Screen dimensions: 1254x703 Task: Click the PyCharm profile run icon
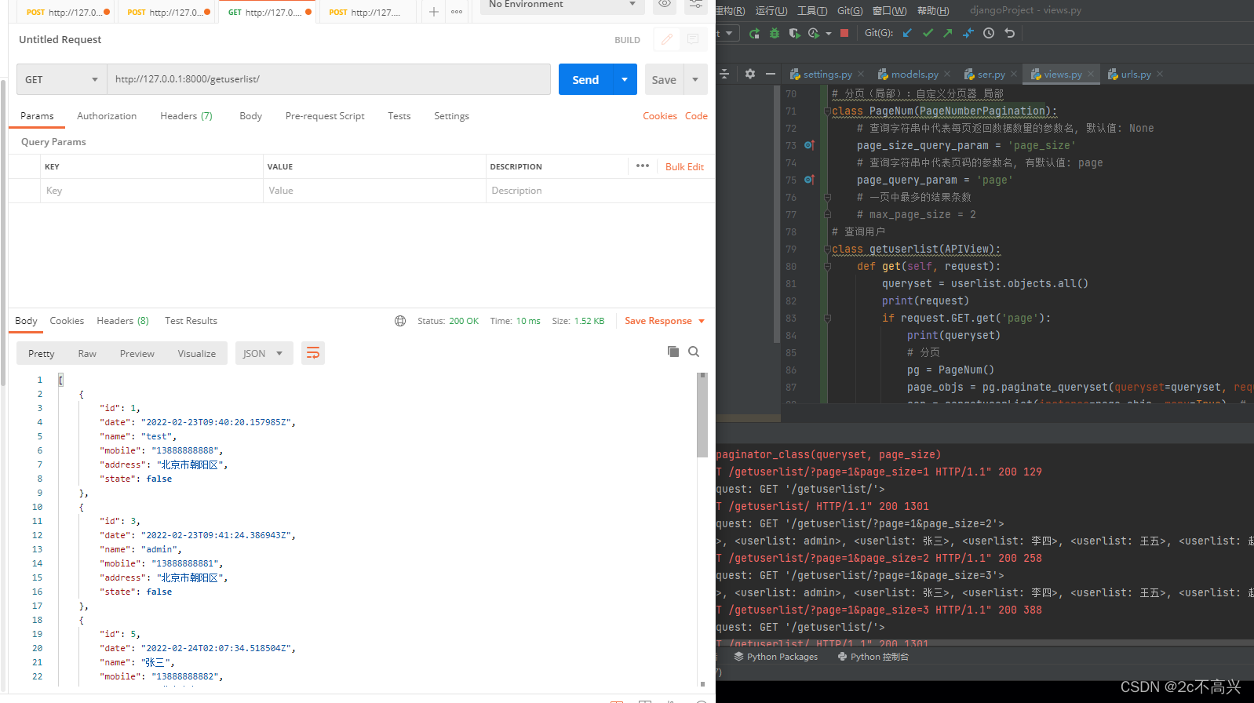coord(814,33)
